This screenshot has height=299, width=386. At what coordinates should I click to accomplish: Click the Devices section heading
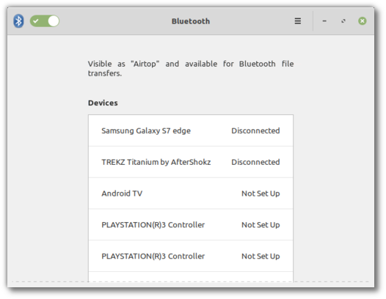[103, 103]
